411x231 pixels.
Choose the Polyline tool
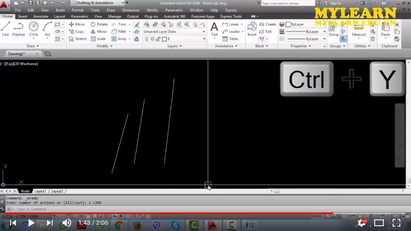[x=19, y=29]
